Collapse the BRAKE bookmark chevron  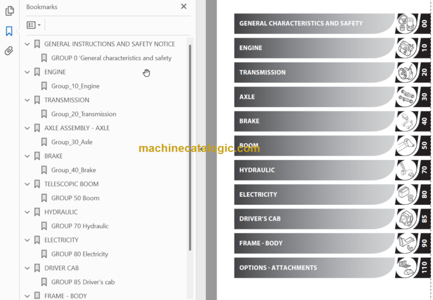coord(27,156)
